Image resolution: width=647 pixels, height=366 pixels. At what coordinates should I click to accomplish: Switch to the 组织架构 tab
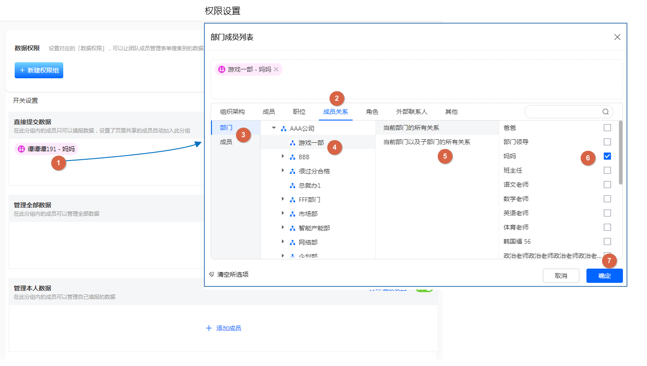pyautogui.click(x=232, y=112)
